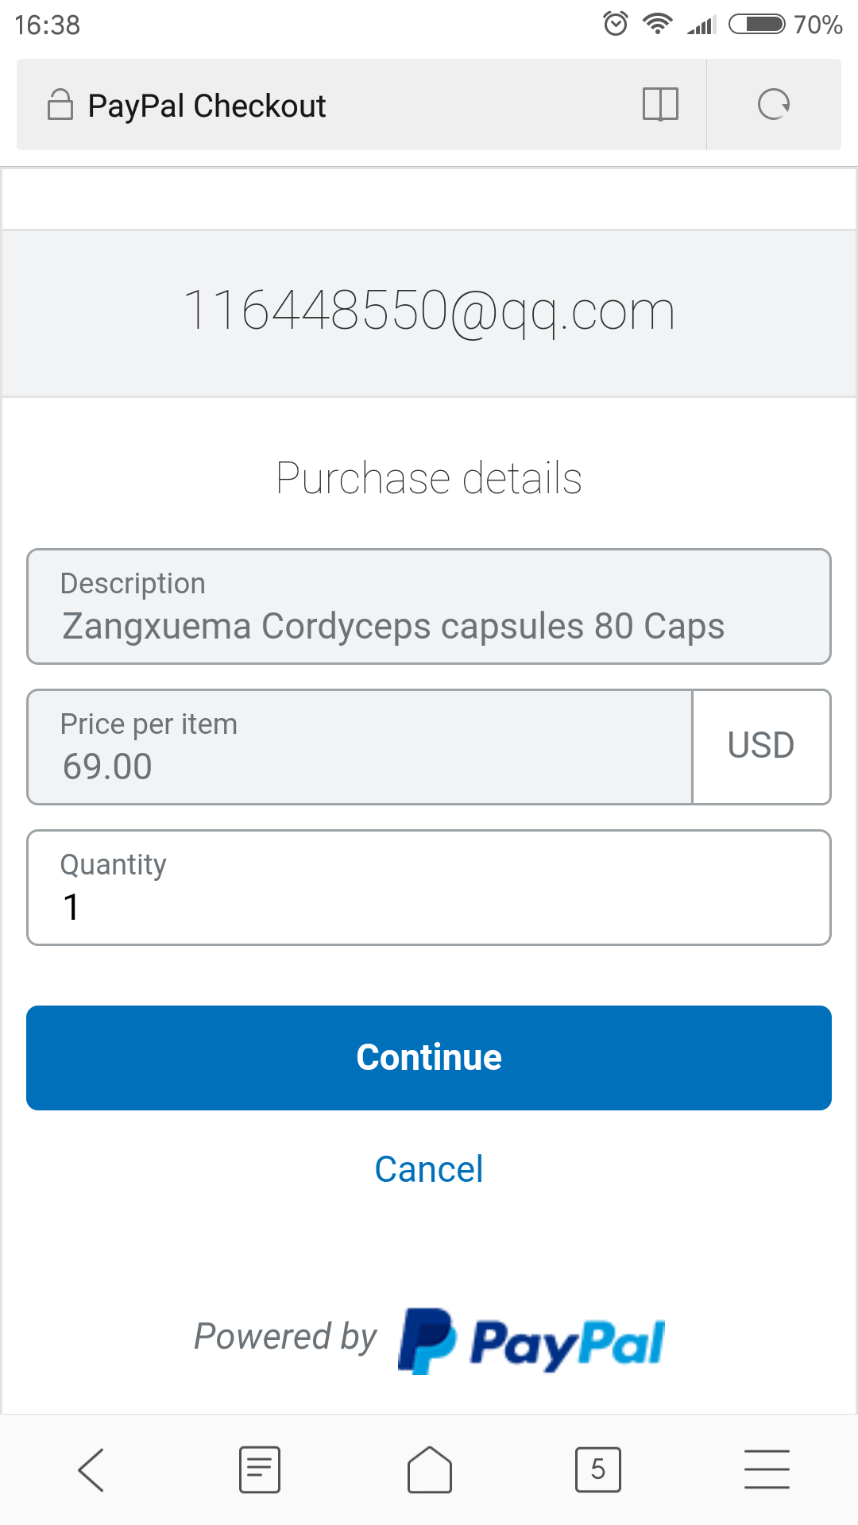Tap the browser home icon
858x1525 pixels.
click(430, 1469)
